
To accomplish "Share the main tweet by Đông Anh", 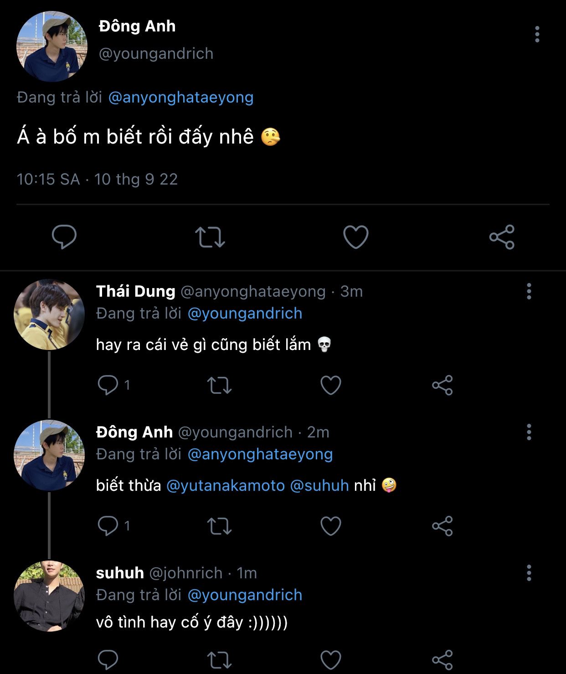I will 502,237.
